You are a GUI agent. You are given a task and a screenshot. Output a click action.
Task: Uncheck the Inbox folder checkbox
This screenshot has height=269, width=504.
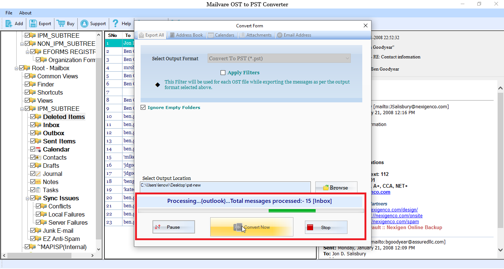[33, 125]
